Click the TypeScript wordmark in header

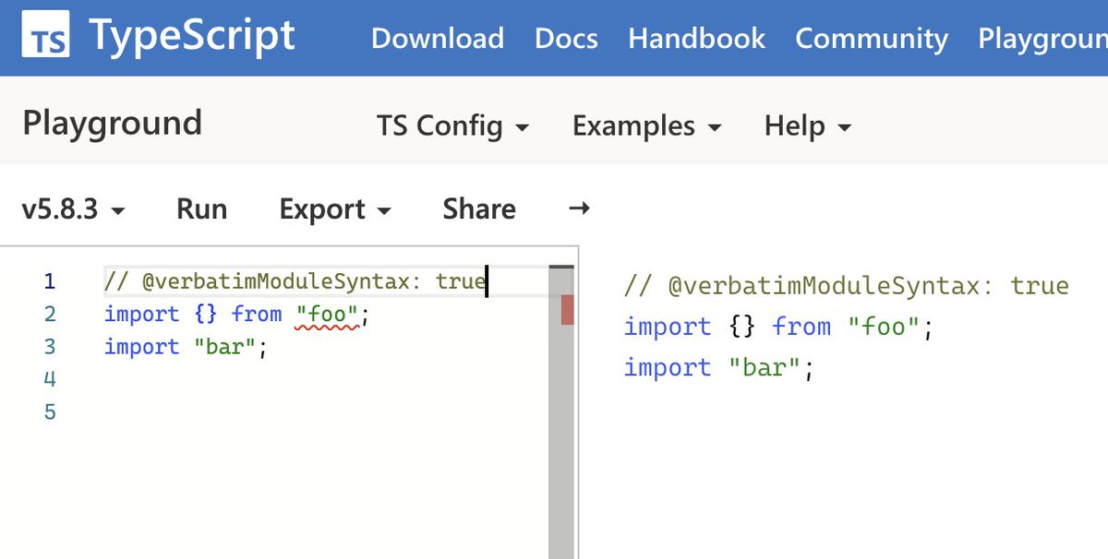(192, 37)
